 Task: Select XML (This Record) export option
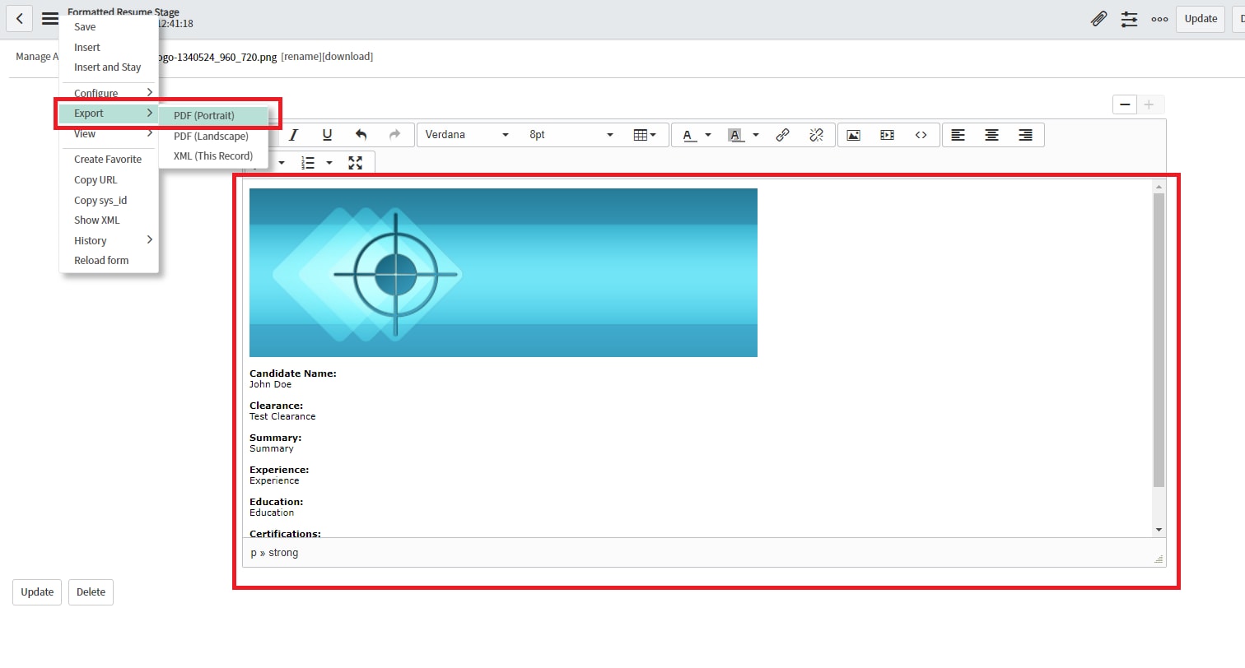[213, 156]
